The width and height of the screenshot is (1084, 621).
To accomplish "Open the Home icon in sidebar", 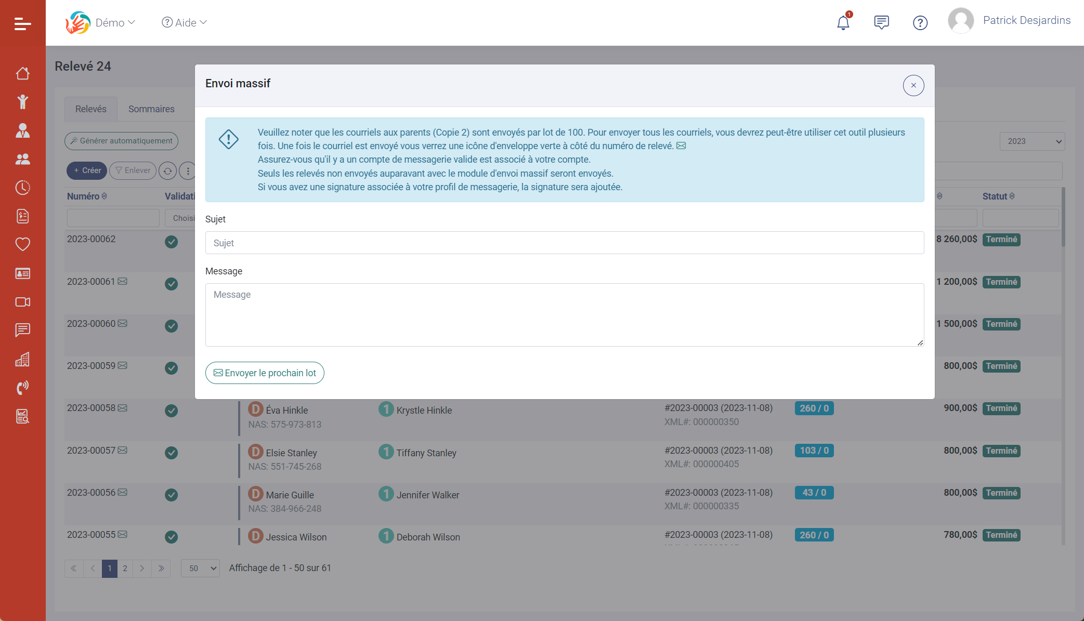I will [x=22, y=73].
